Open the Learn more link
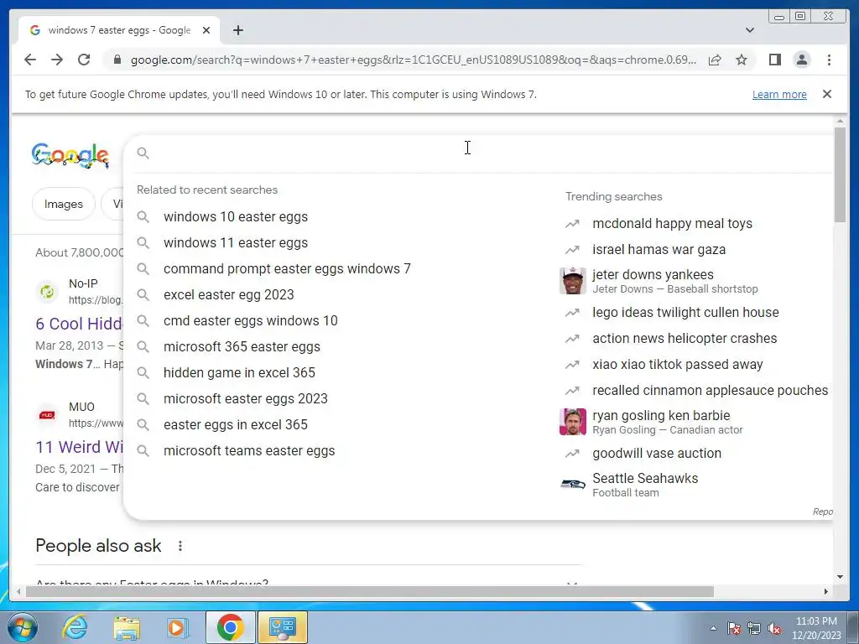 point(779,94)
